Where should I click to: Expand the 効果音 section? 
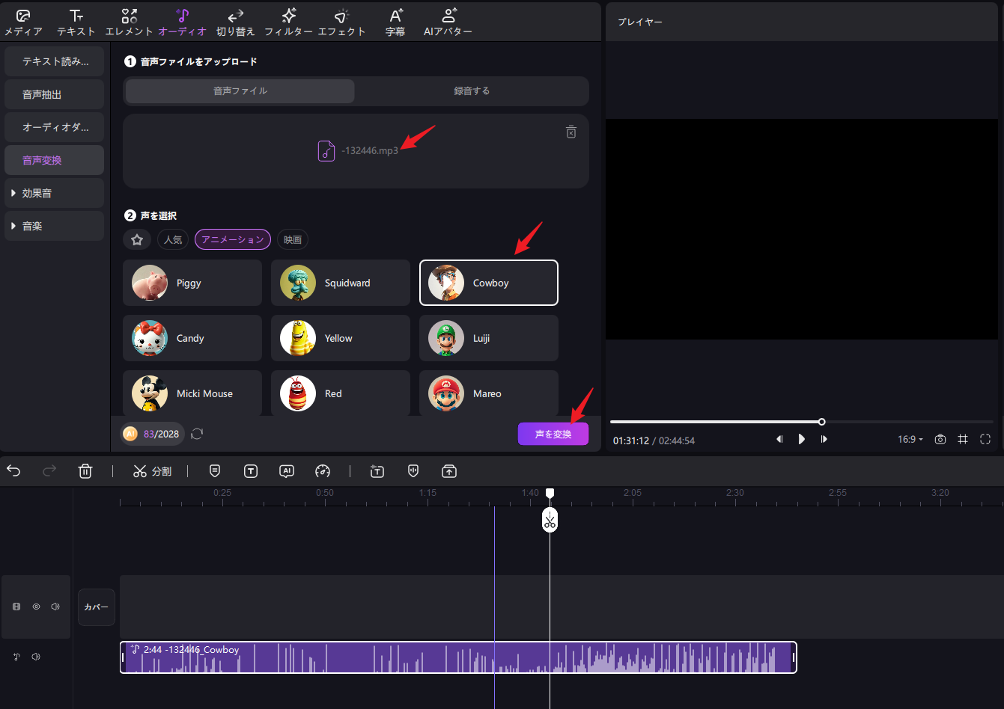coord(54,193)
